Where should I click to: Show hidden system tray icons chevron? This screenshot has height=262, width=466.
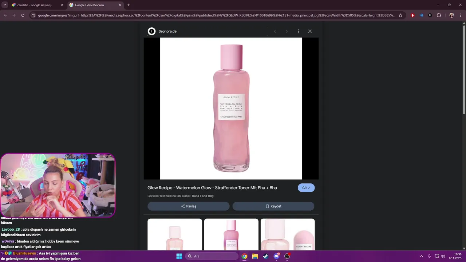coord(422,256)
